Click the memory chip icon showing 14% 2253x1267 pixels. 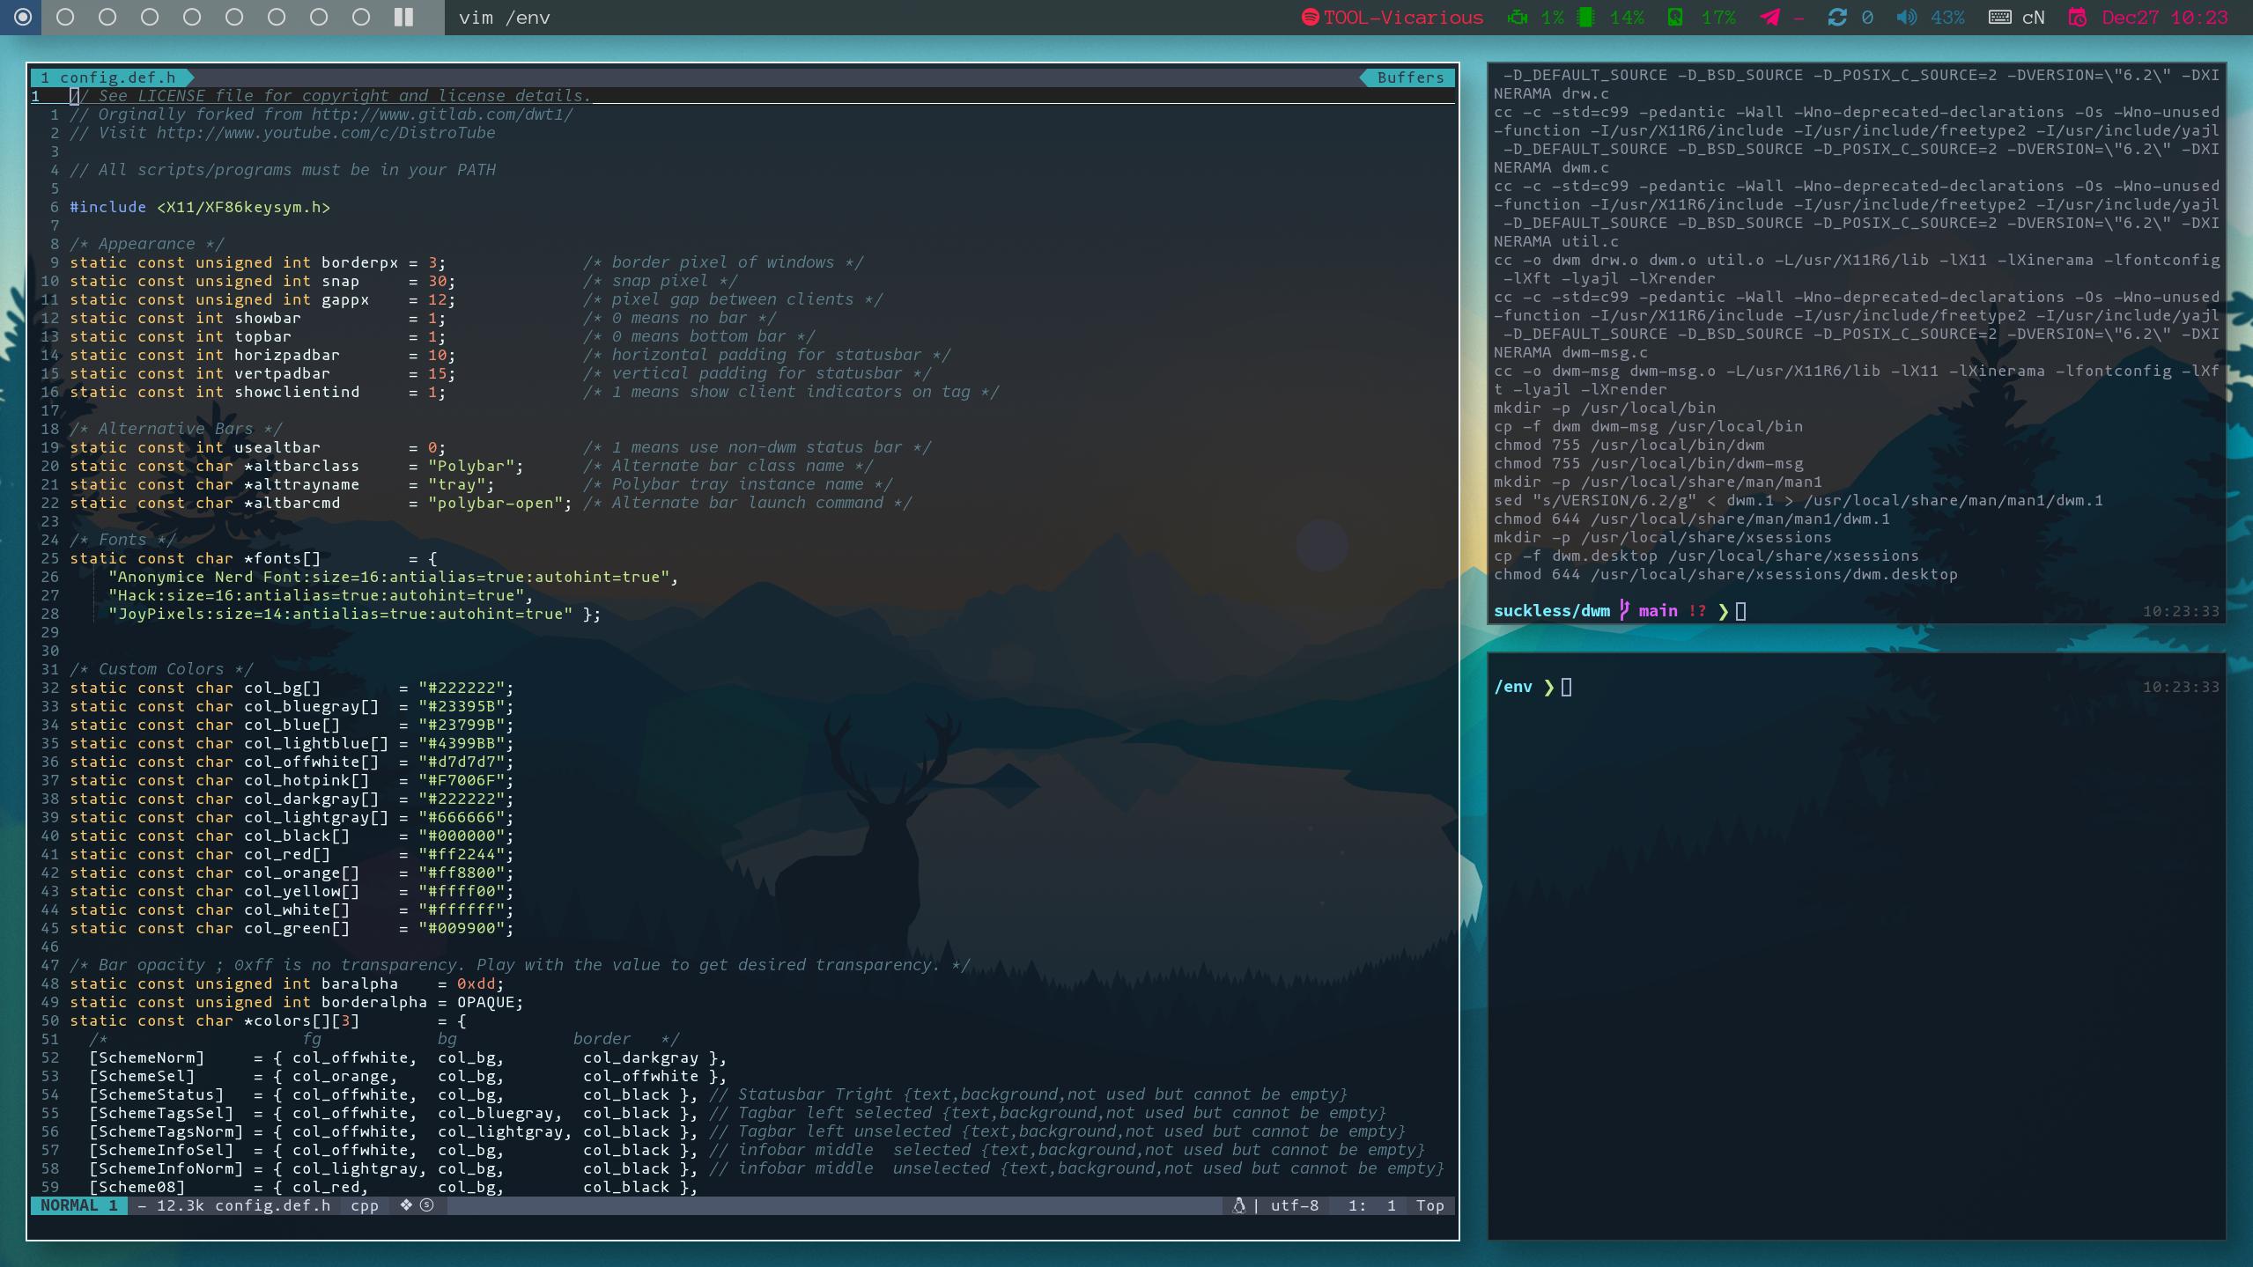coord(1585,17)
